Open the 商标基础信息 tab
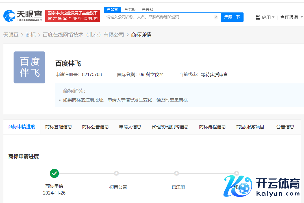This screenshot has width=304, height=203. coord(58,127)
